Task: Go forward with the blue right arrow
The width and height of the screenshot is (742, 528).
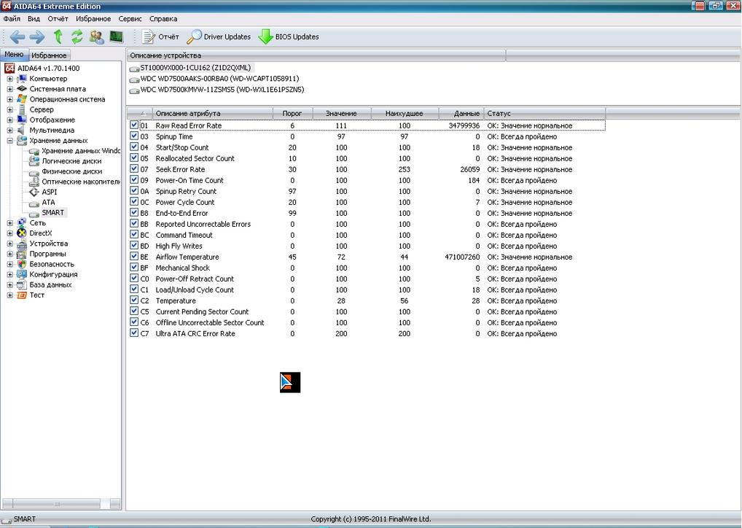Action: click(x=37, y=37)
